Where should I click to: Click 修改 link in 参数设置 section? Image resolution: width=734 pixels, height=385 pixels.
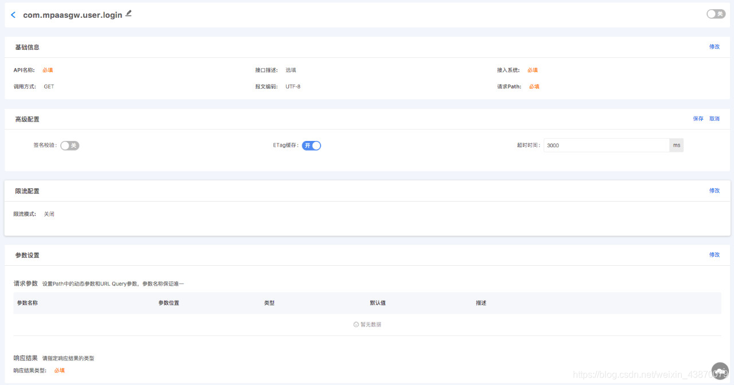(x=715, y=255)
